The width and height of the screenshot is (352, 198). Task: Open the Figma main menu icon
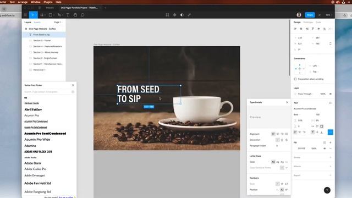25,15
